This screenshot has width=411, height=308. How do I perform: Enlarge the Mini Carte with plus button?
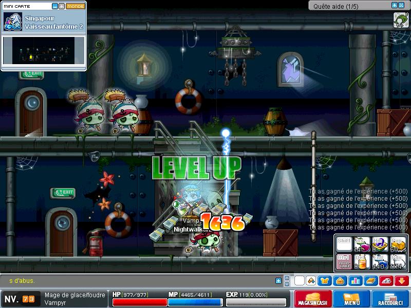coord(62,6)
